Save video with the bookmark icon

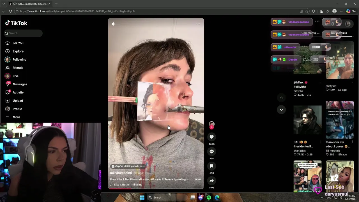click(211, 166)
